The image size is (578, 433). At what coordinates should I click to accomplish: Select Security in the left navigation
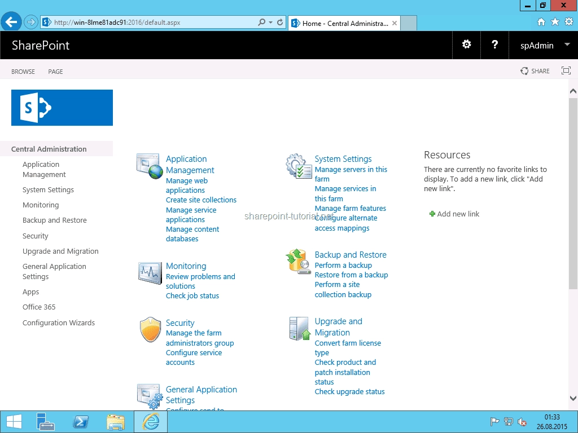pyautogui.click(x=36, y=236)
